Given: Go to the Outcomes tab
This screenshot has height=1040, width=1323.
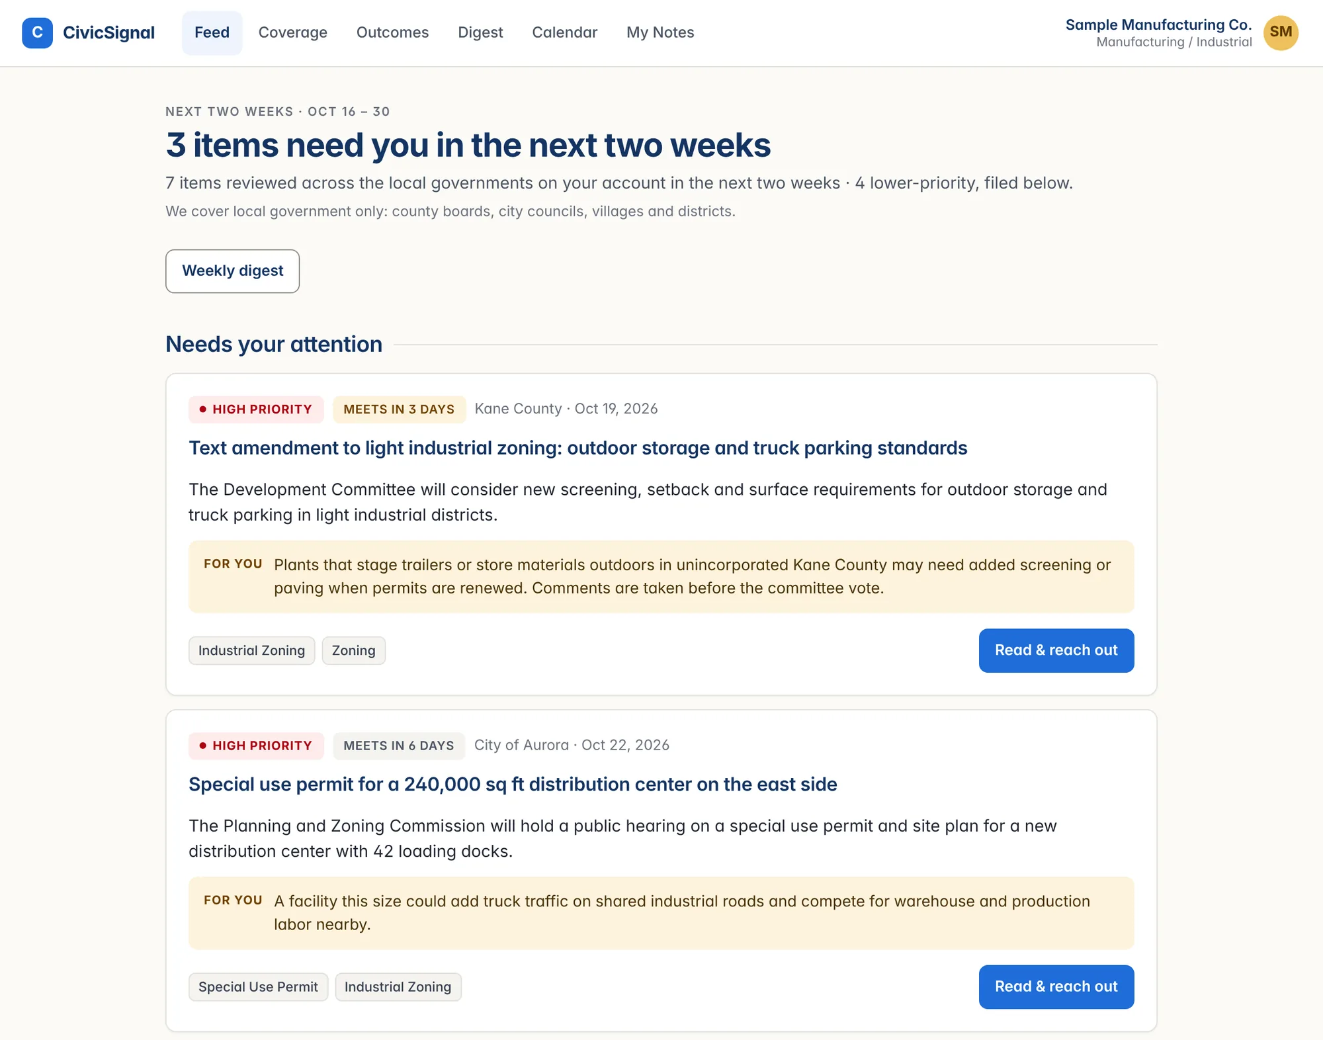Looking at the screenshot, I should coord(392,32).
